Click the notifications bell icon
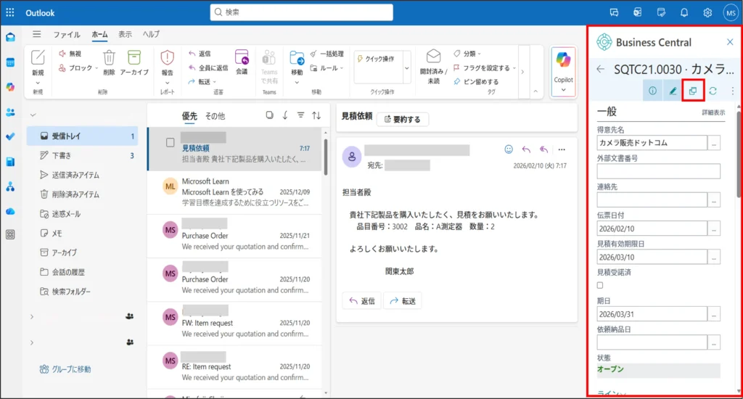Image resolution: width=743 pixels, height=399 pixels. pos(684,12)
